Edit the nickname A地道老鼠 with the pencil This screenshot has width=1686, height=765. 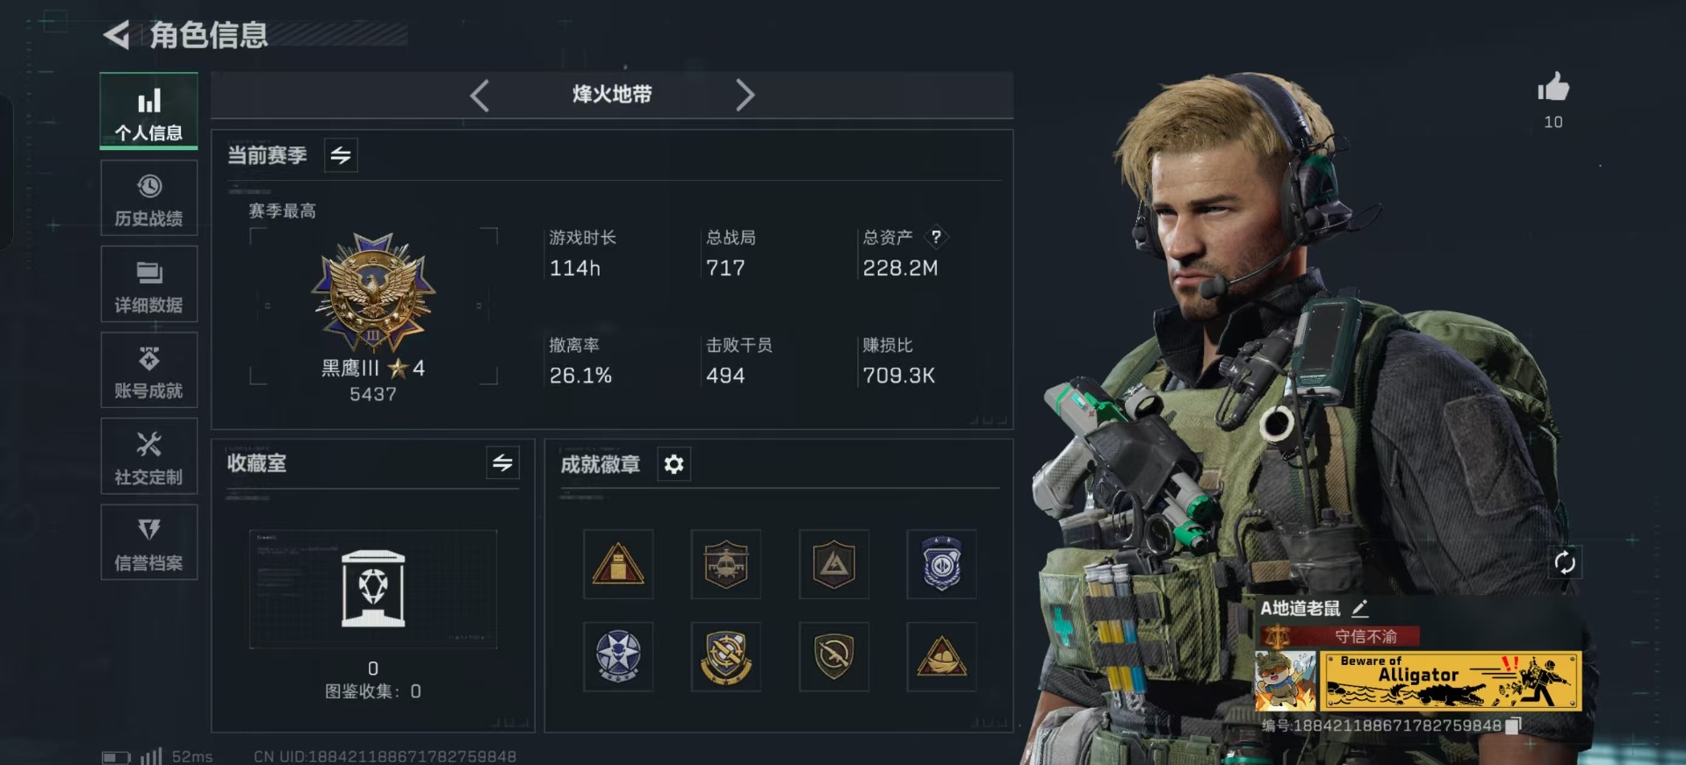(1360, 608)
